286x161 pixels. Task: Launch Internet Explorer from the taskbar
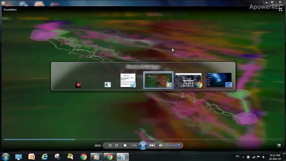pyautogui.click(x=45, y=157)
